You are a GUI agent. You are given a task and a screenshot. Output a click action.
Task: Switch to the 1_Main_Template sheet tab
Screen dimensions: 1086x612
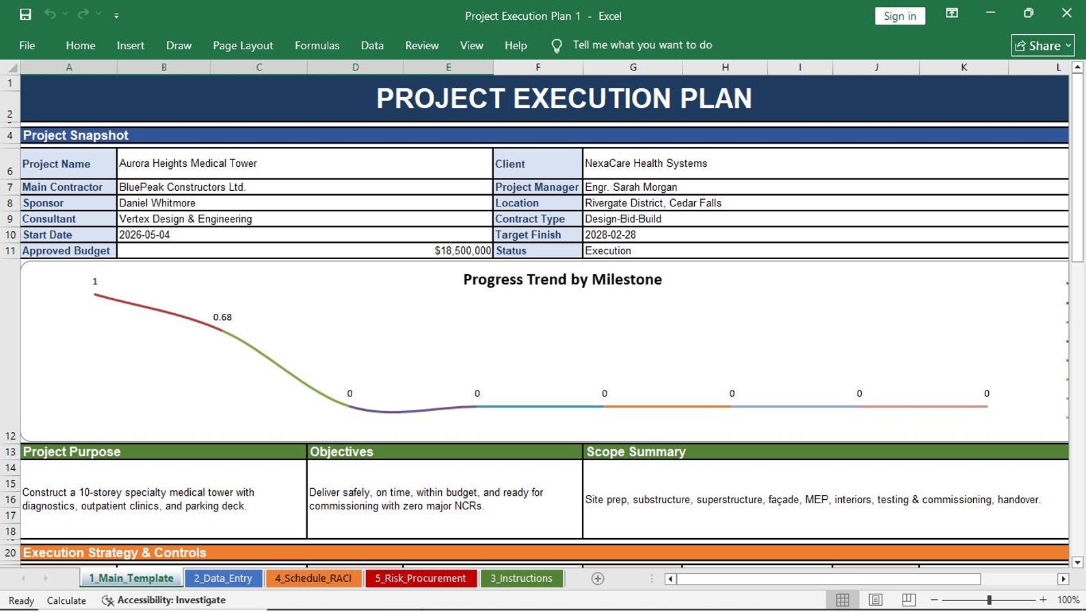click(x=131, y=578)
